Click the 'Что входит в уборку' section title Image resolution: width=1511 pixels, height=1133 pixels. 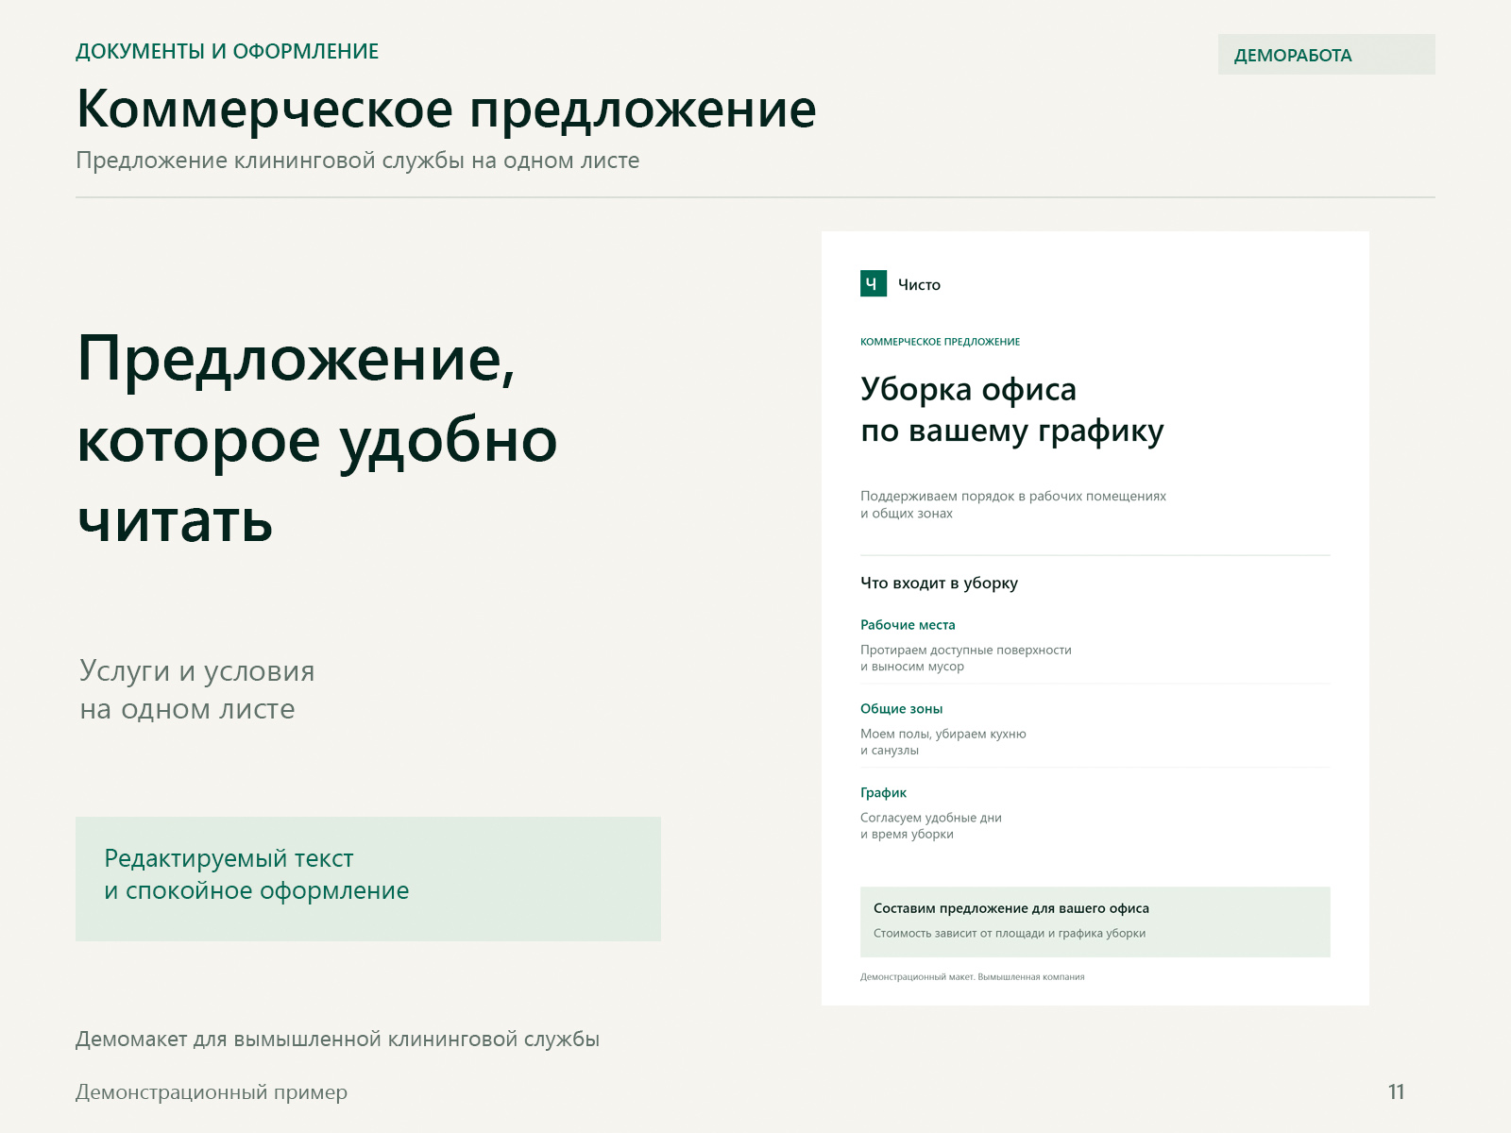[939, 583]
